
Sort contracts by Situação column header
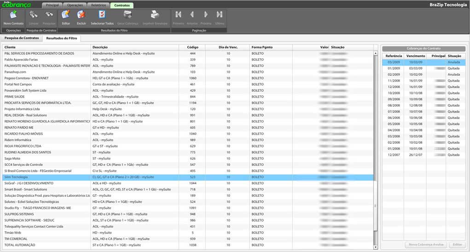click(351, 47)
